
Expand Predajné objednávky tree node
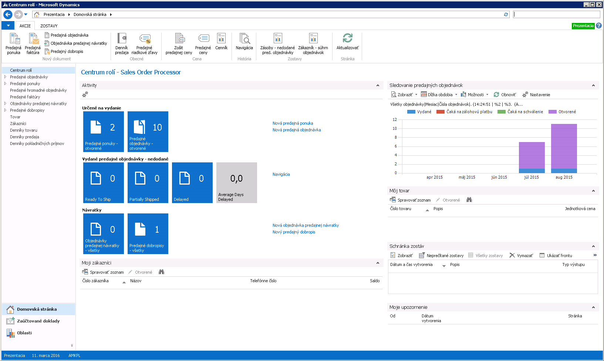click(5, 77)
